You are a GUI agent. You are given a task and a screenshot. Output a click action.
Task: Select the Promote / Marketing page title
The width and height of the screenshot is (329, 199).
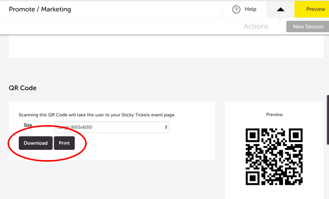(40, 9)
